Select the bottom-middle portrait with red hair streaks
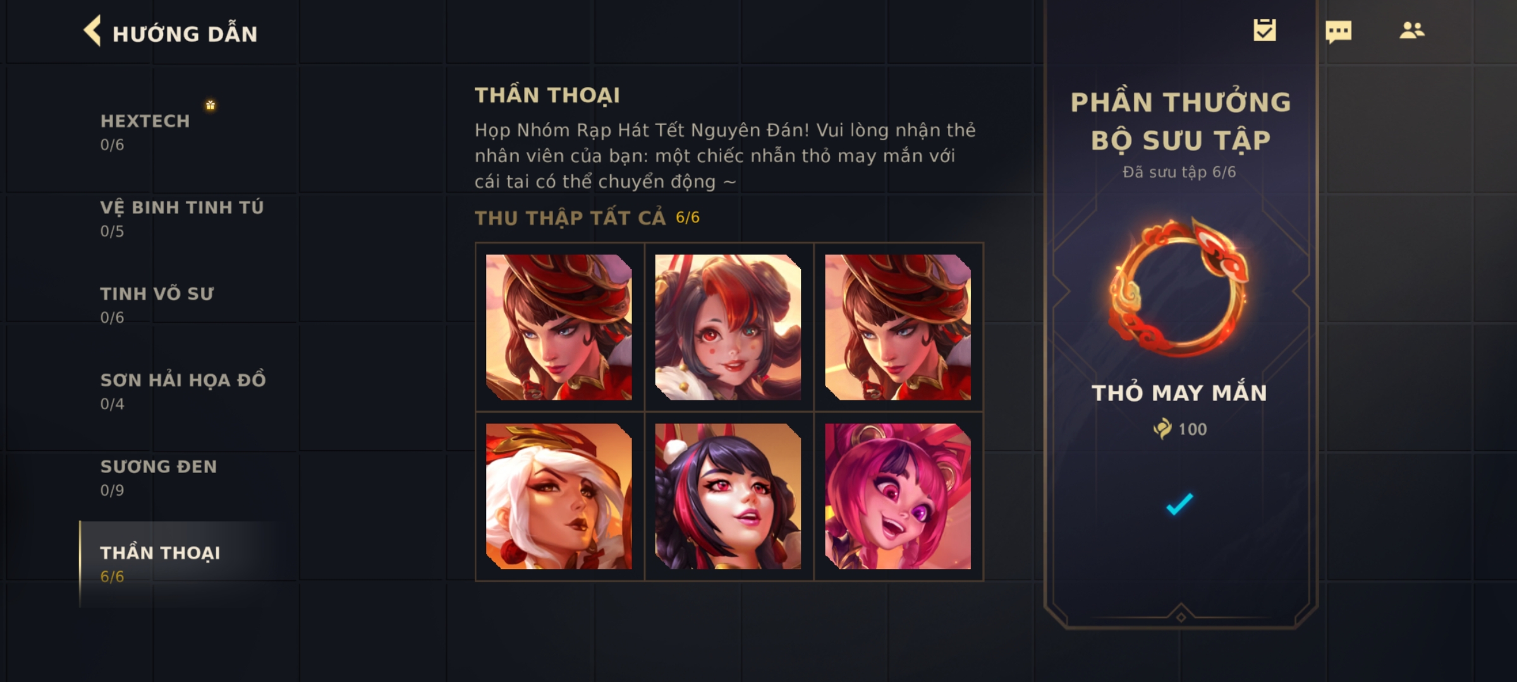The image size is (1517, 682). pos(728,496)
